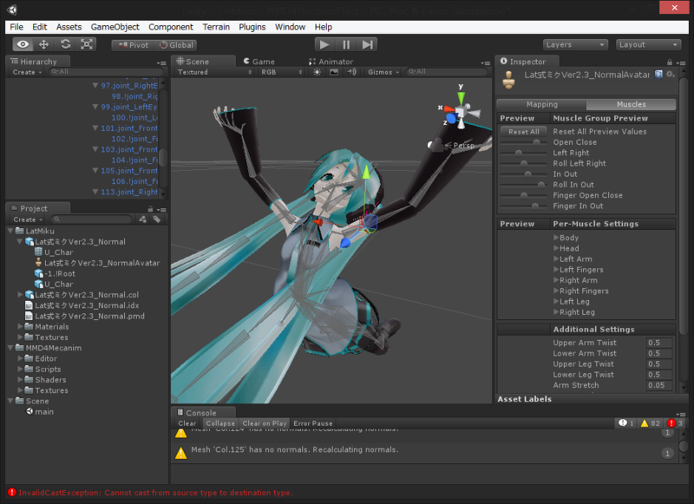Select the Hand view tool
This screenshot has width=694, height=504.
point(23,44)
